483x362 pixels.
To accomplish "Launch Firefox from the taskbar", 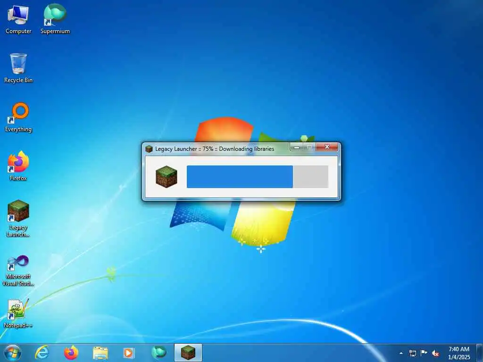I will click(71, 353).
